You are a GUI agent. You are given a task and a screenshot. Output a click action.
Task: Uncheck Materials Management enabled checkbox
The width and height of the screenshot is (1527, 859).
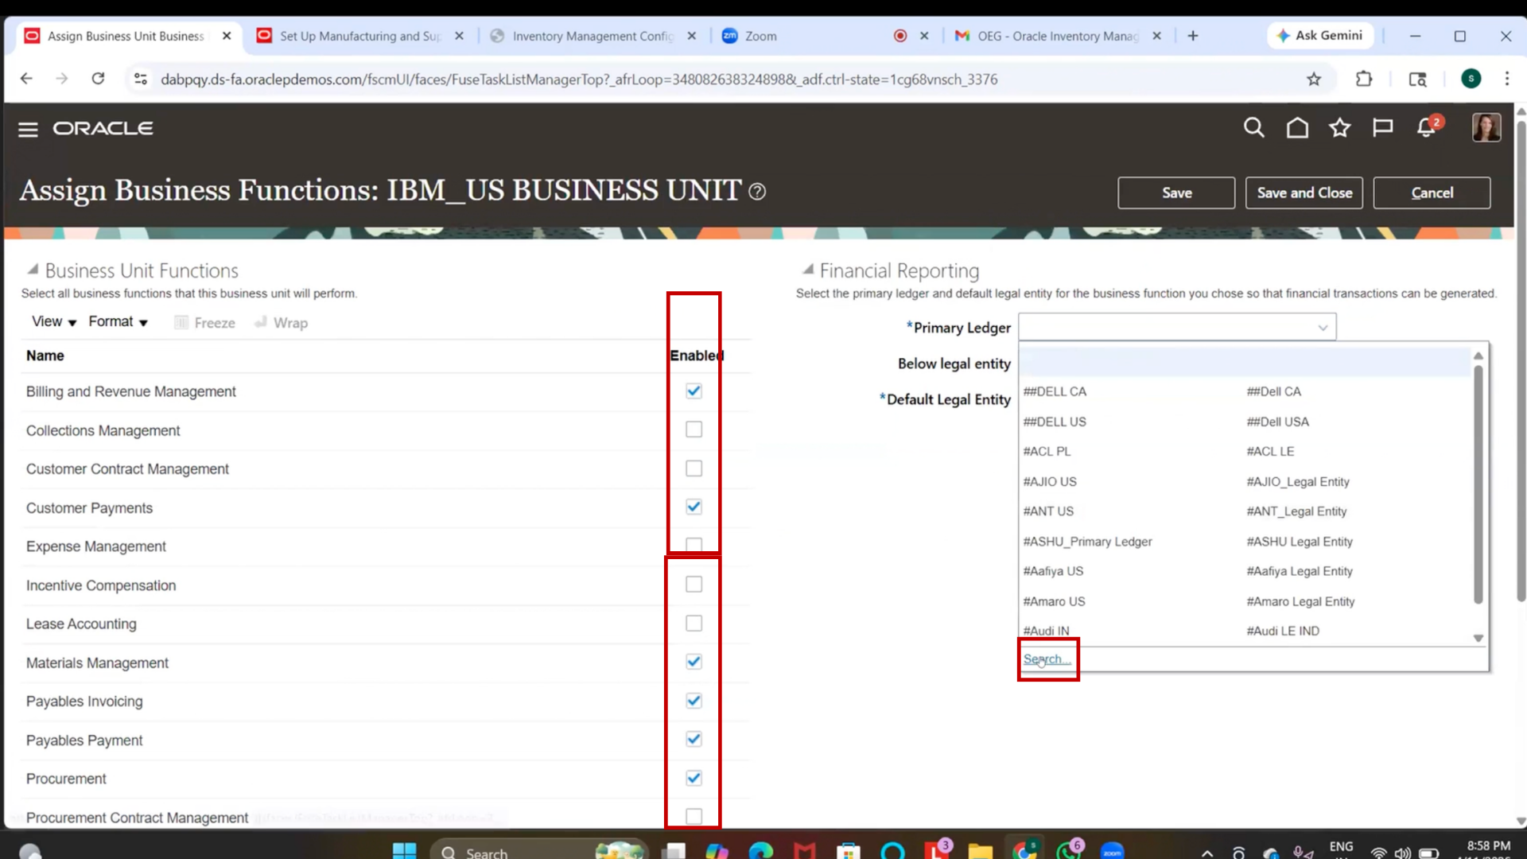tap(694, 662)
